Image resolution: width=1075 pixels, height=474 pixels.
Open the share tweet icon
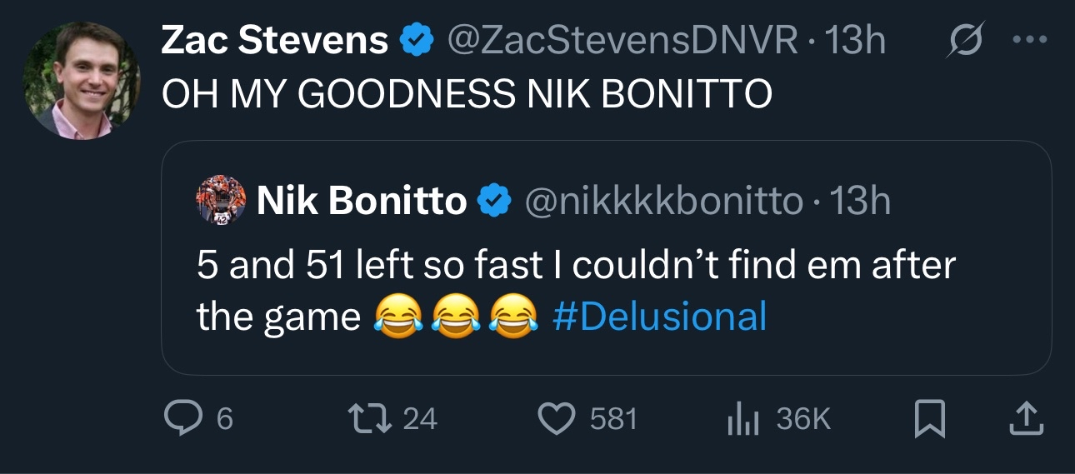coord(1025,418)
